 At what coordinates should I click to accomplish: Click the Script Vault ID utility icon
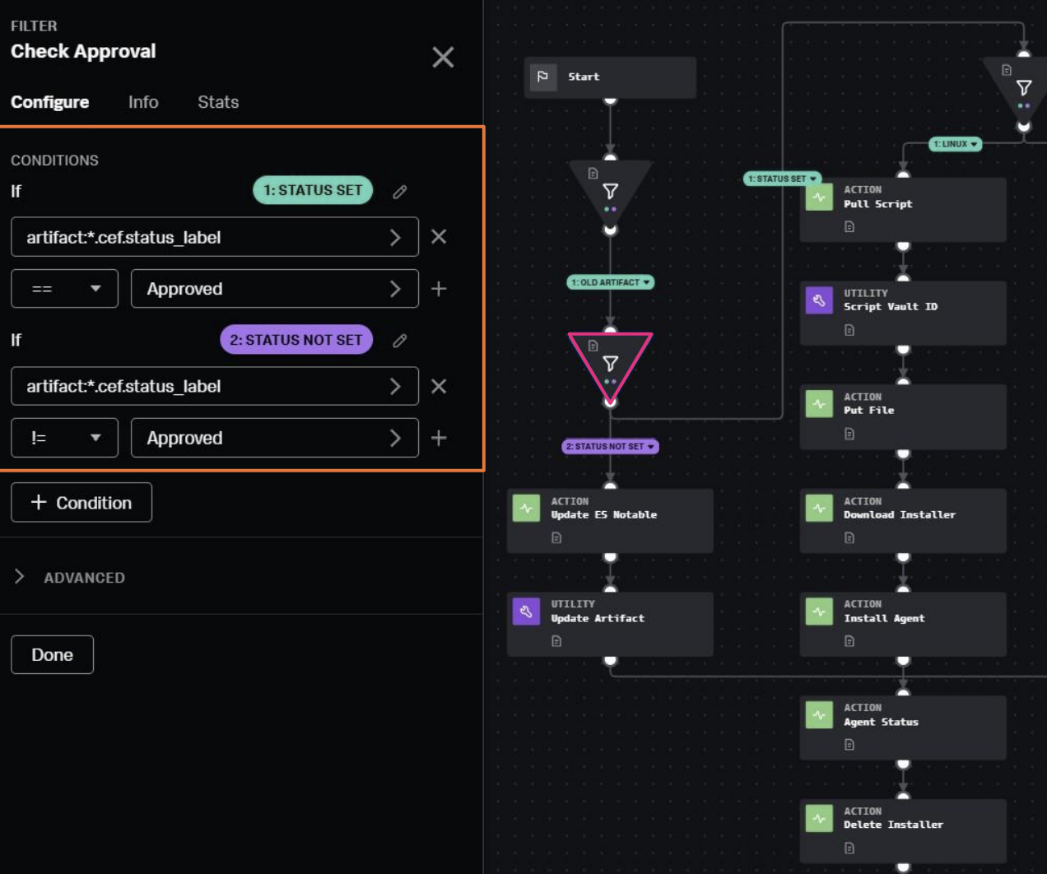(x=819, y=300)
